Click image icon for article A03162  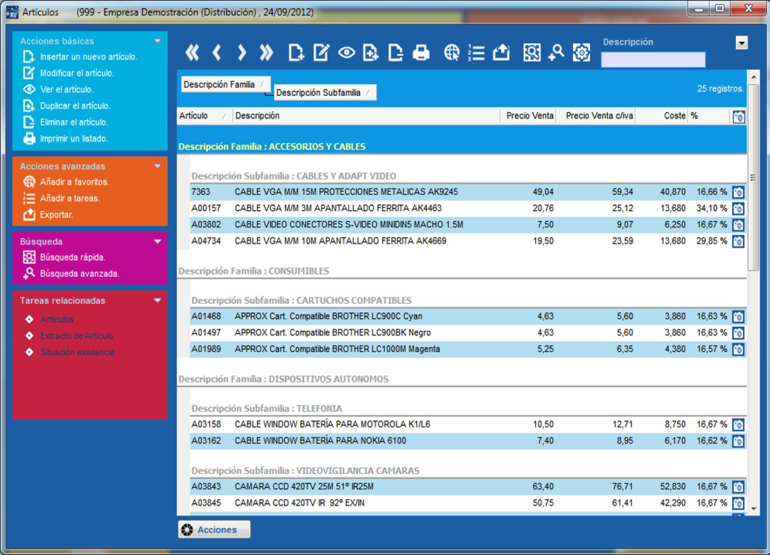(x=738, y=441)
